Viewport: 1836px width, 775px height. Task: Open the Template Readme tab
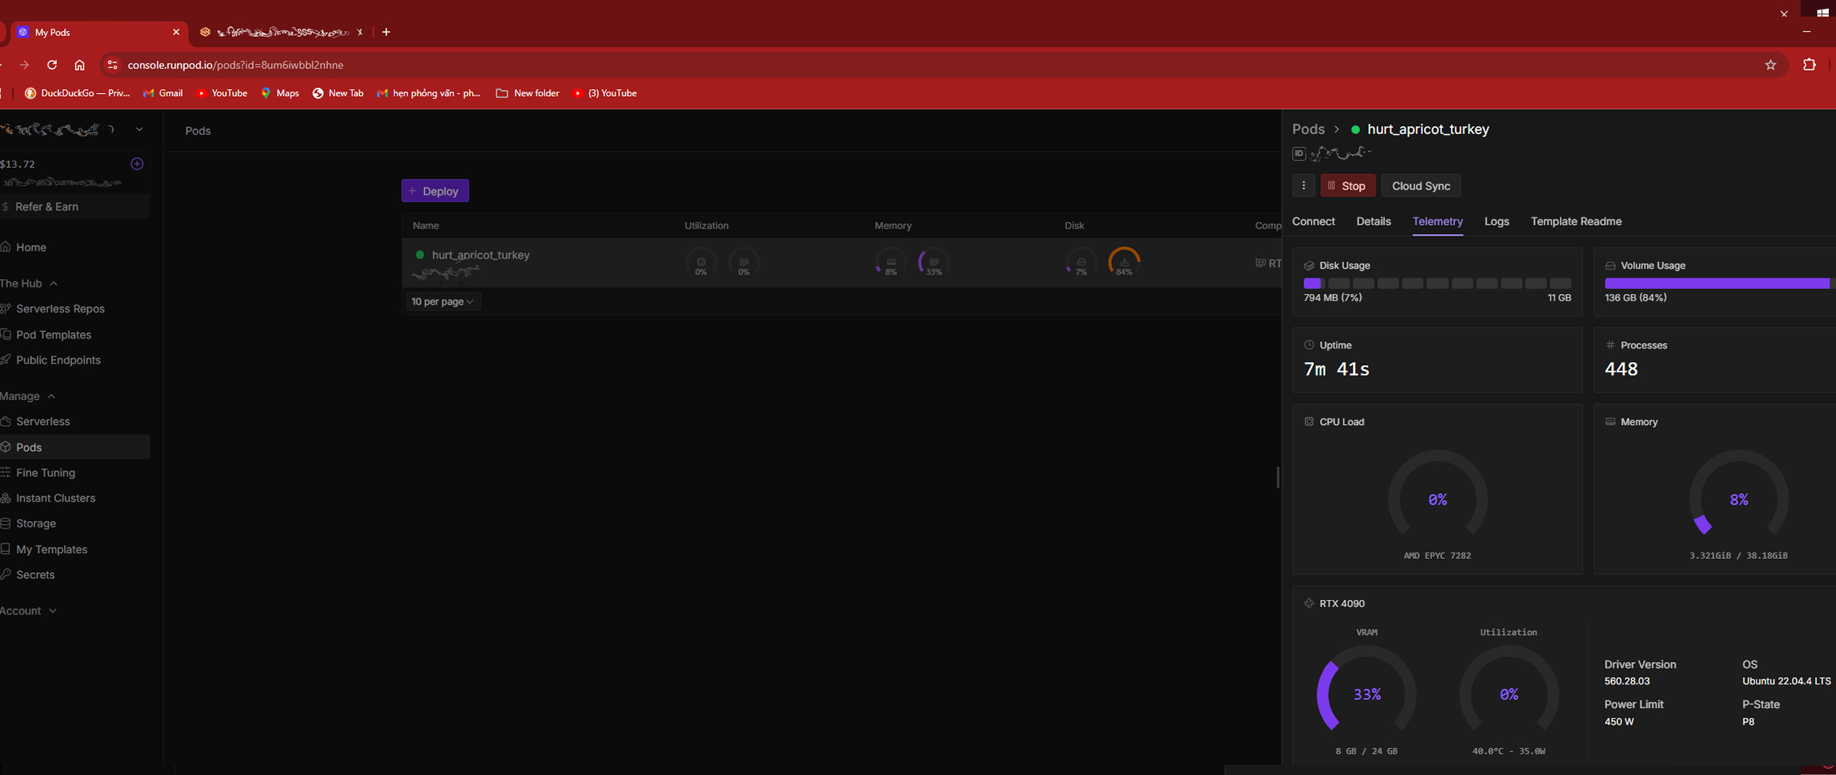point(1576,222)
